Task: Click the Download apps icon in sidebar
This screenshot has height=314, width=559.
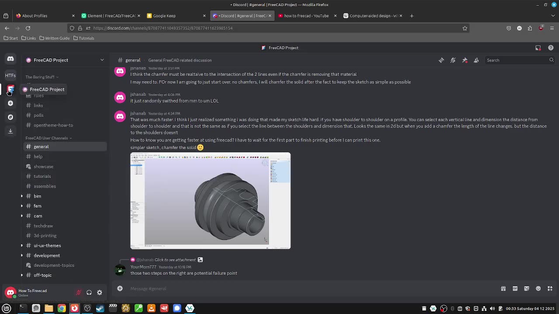Action: coord(10,131)
